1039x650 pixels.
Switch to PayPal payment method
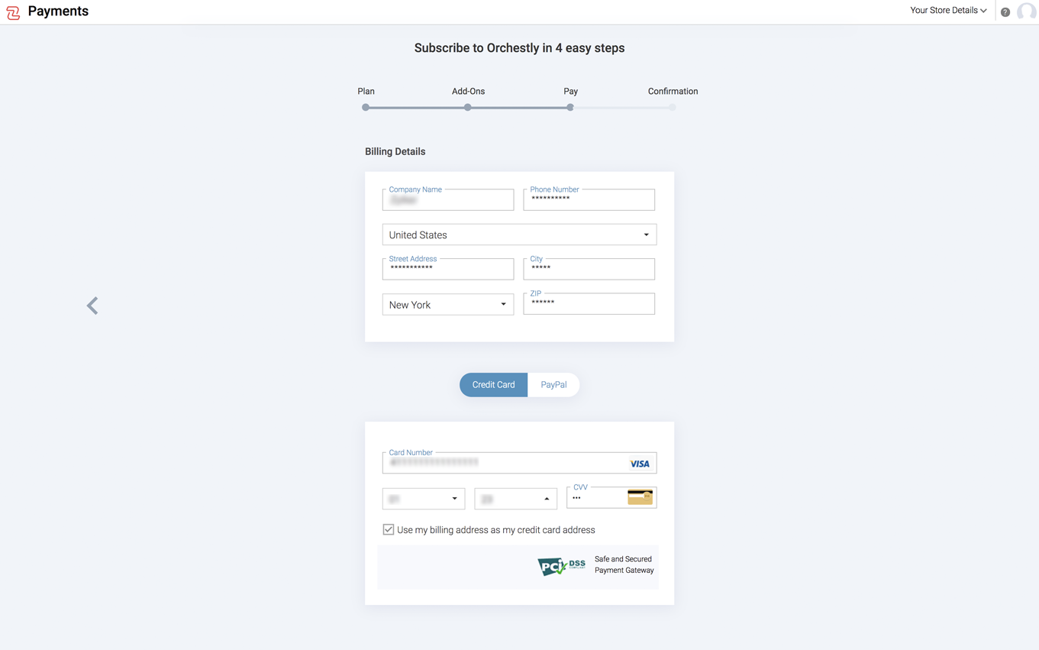point(553,385)
